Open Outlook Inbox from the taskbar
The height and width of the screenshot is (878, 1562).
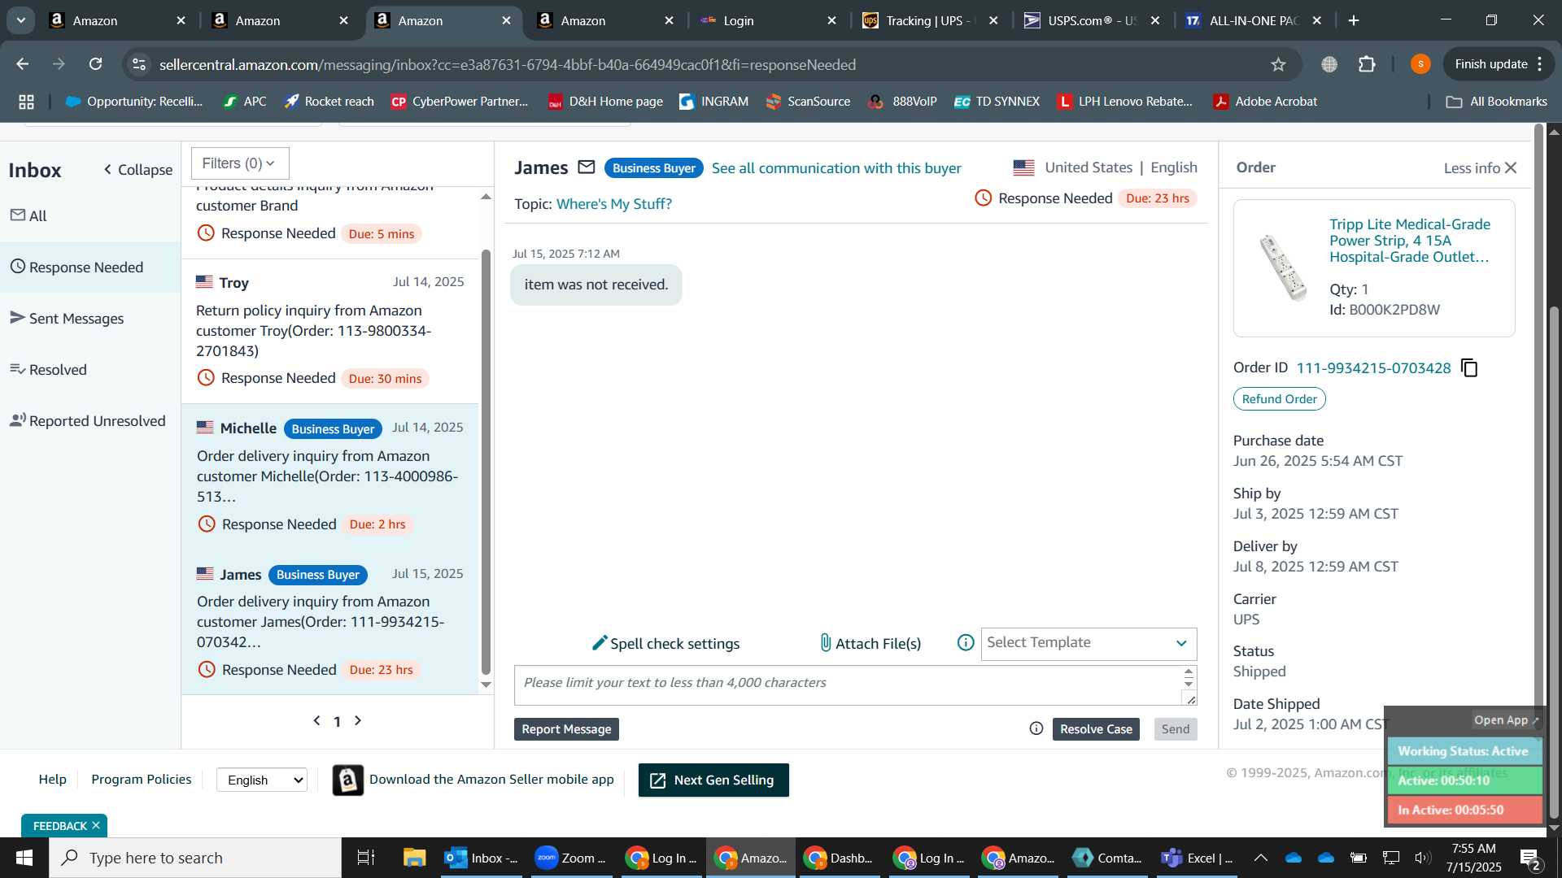pyautogui.click(x=482, y=858)
